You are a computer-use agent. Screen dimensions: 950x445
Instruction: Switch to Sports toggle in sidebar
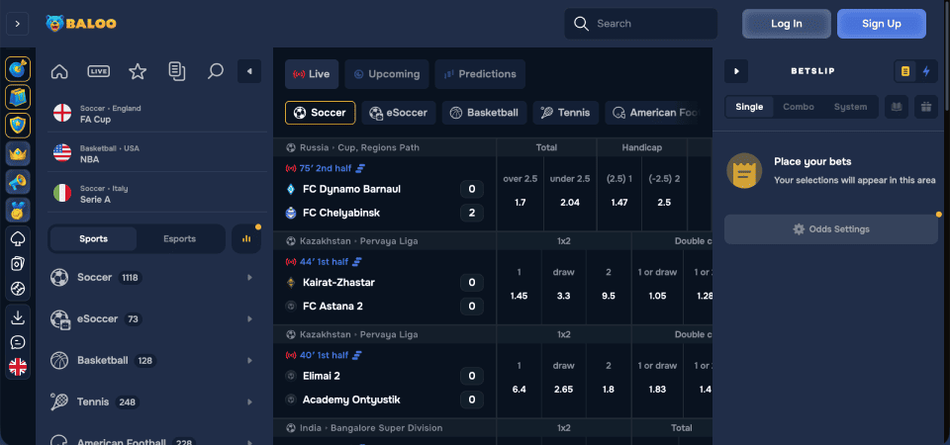[x=93, y=238]
